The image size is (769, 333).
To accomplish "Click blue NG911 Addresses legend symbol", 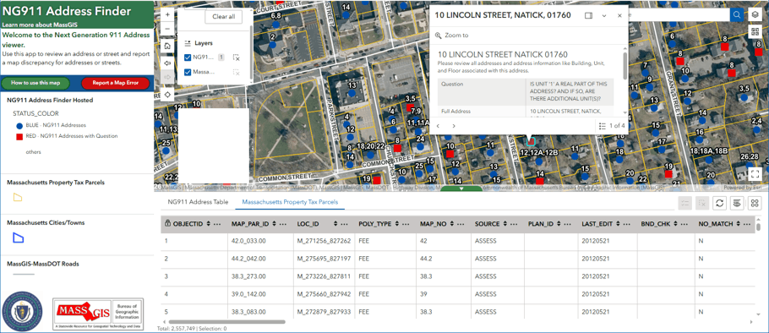I will click(19, 125).
